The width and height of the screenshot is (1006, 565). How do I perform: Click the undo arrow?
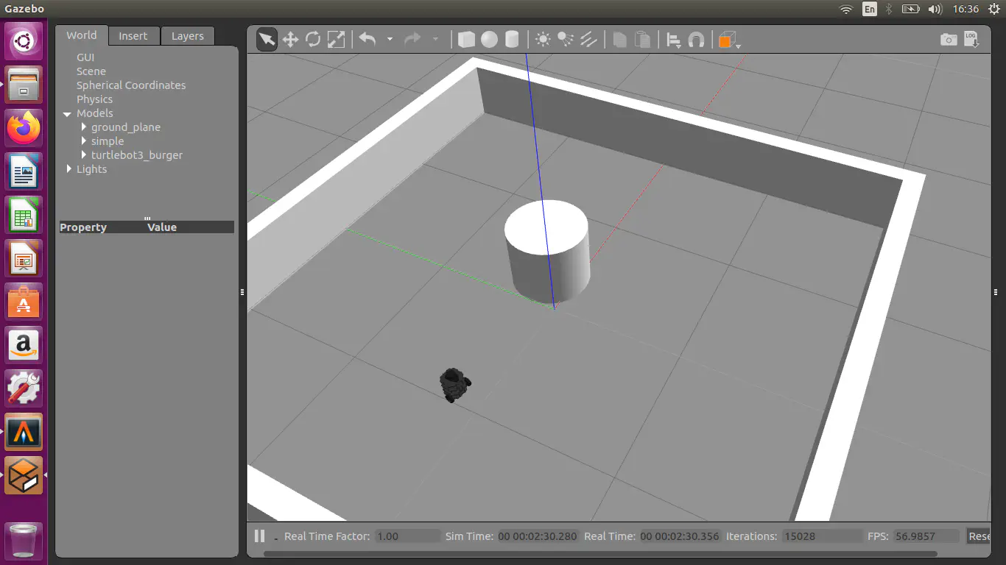click(367, 40)
